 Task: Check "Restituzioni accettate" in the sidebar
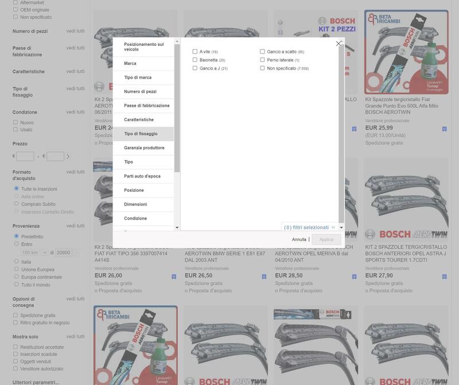click(x=15, y=347)
